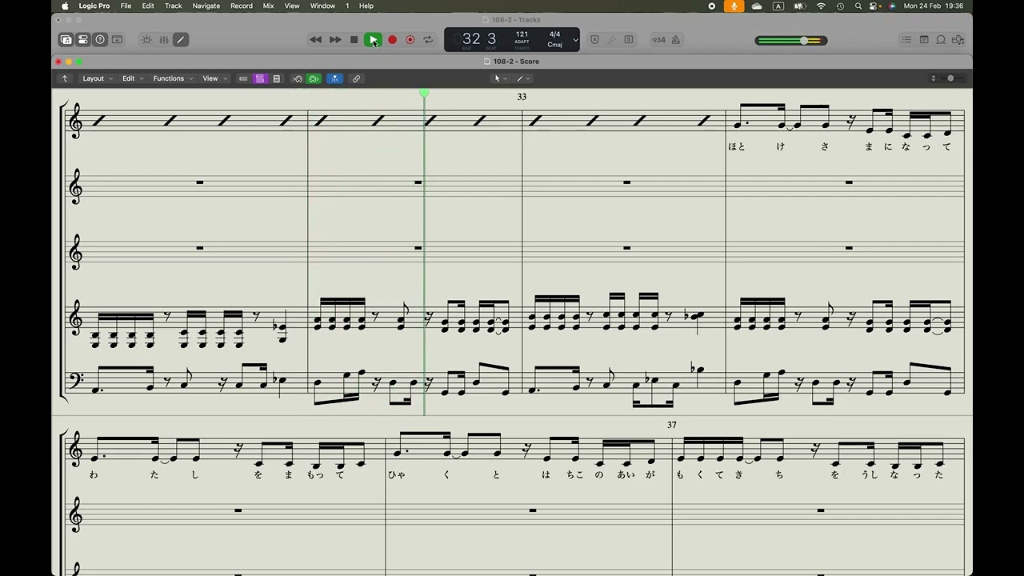Open the Edit menu in Score window
Viewport: 1024px width, 576px height.
pos(132,78)
